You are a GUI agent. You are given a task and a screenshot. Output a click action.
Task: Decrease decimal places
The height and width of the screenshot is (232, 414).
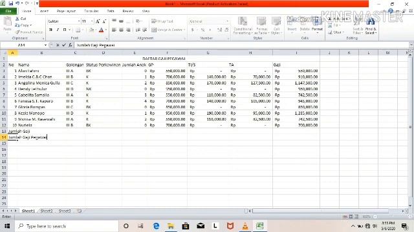226,30
